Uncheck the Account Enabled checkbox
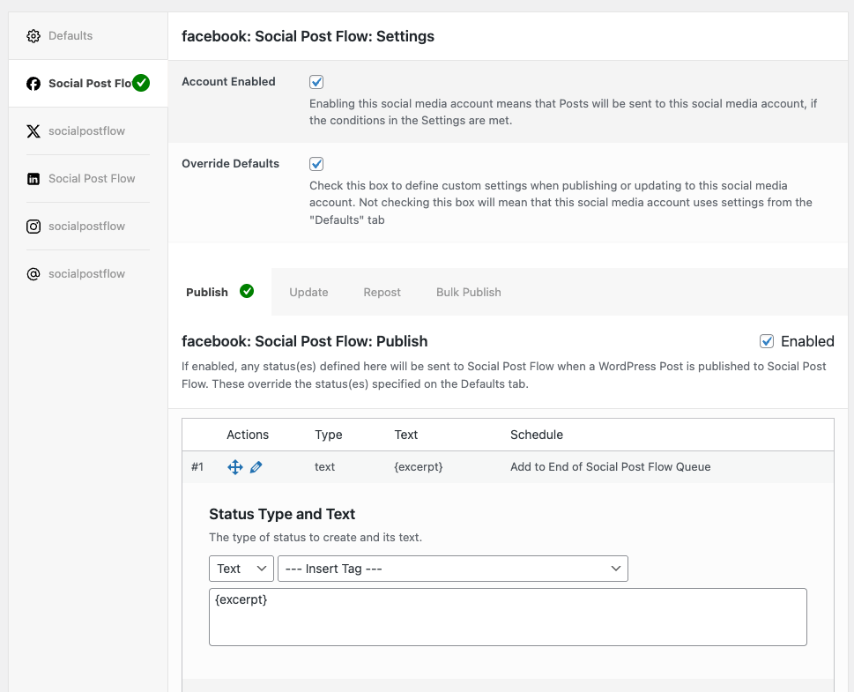854x692 pixels. [316, 82]
